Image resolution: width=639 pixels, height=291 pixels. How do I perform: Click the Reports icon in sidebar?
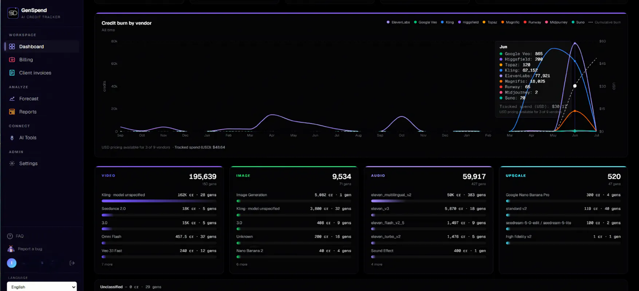pyautogui.click(x=12, y=112)
